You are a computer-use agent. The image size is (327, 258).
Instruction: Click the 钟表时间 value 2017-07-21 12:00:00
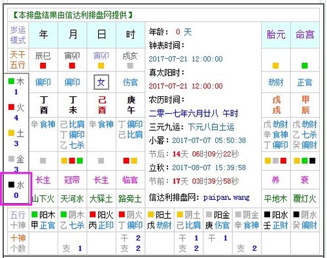(x=186, y=59)
